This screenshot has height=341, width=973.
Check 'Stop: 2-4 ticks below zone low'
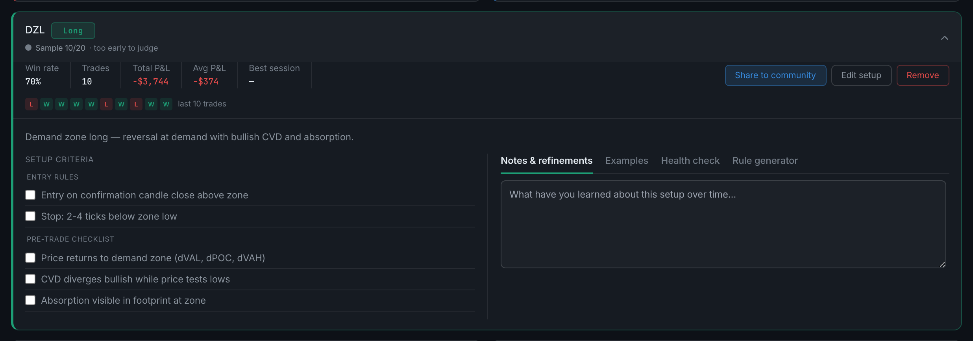pos(30,216)
